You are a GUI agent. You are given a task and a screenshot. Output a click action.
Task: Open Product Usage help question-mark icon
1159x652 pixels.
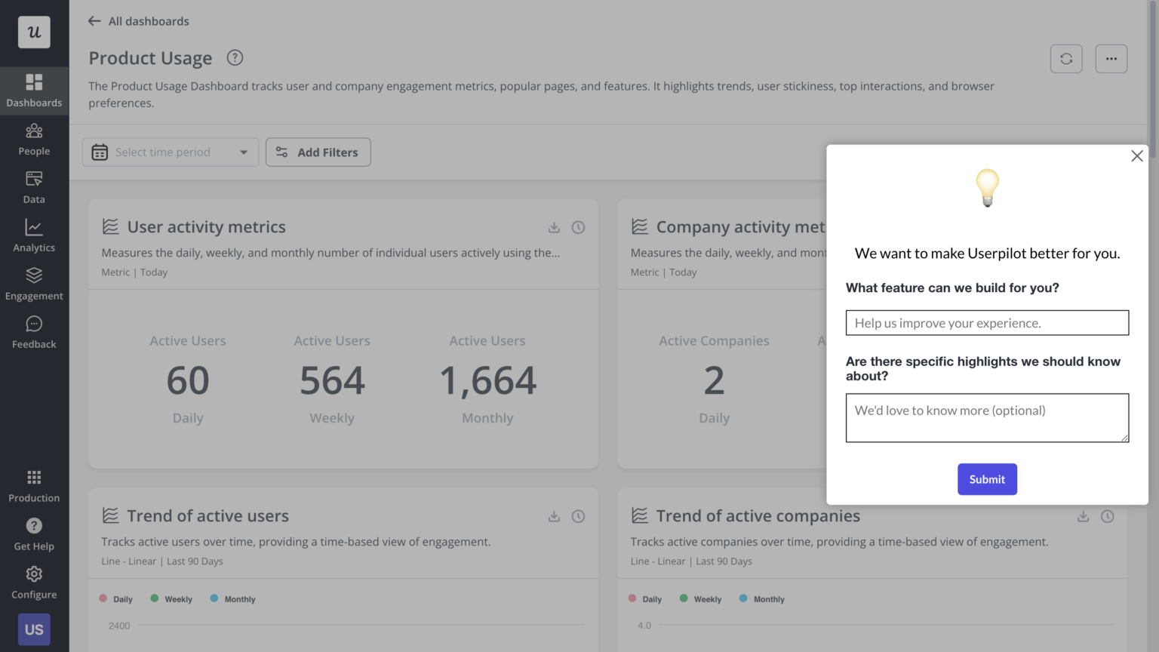tap(235, 58)
